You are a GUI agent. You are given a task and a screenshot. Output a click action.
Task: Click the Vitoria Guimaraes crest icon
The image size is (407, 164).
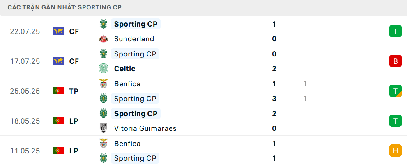point(103,128)
